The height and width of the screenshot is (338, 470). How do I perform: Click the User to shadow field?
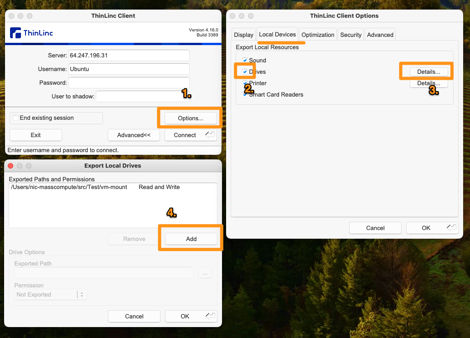[143, 97]
